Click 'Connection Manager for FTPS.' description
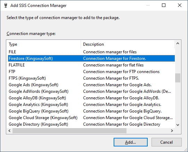The width and height of the screenshot is (188, 152). click(x=111, y=78)
